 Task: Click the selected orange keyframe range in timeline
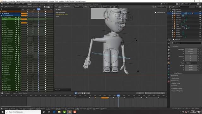(105, 98)
